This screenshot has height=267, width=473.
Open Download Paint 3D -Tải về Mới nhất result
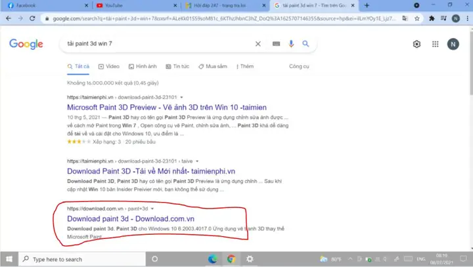tap(151, 171)
